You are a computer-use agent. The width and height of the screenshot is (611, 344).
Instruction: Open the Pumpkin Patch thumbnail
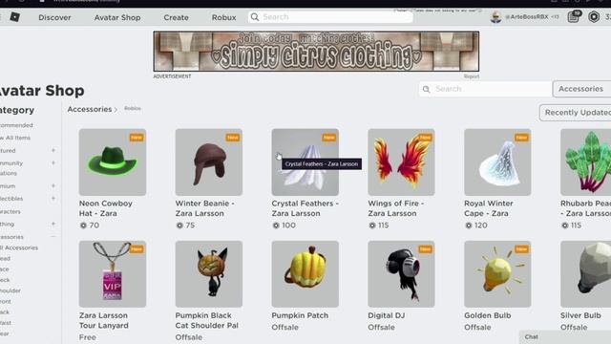coord(305,274)
